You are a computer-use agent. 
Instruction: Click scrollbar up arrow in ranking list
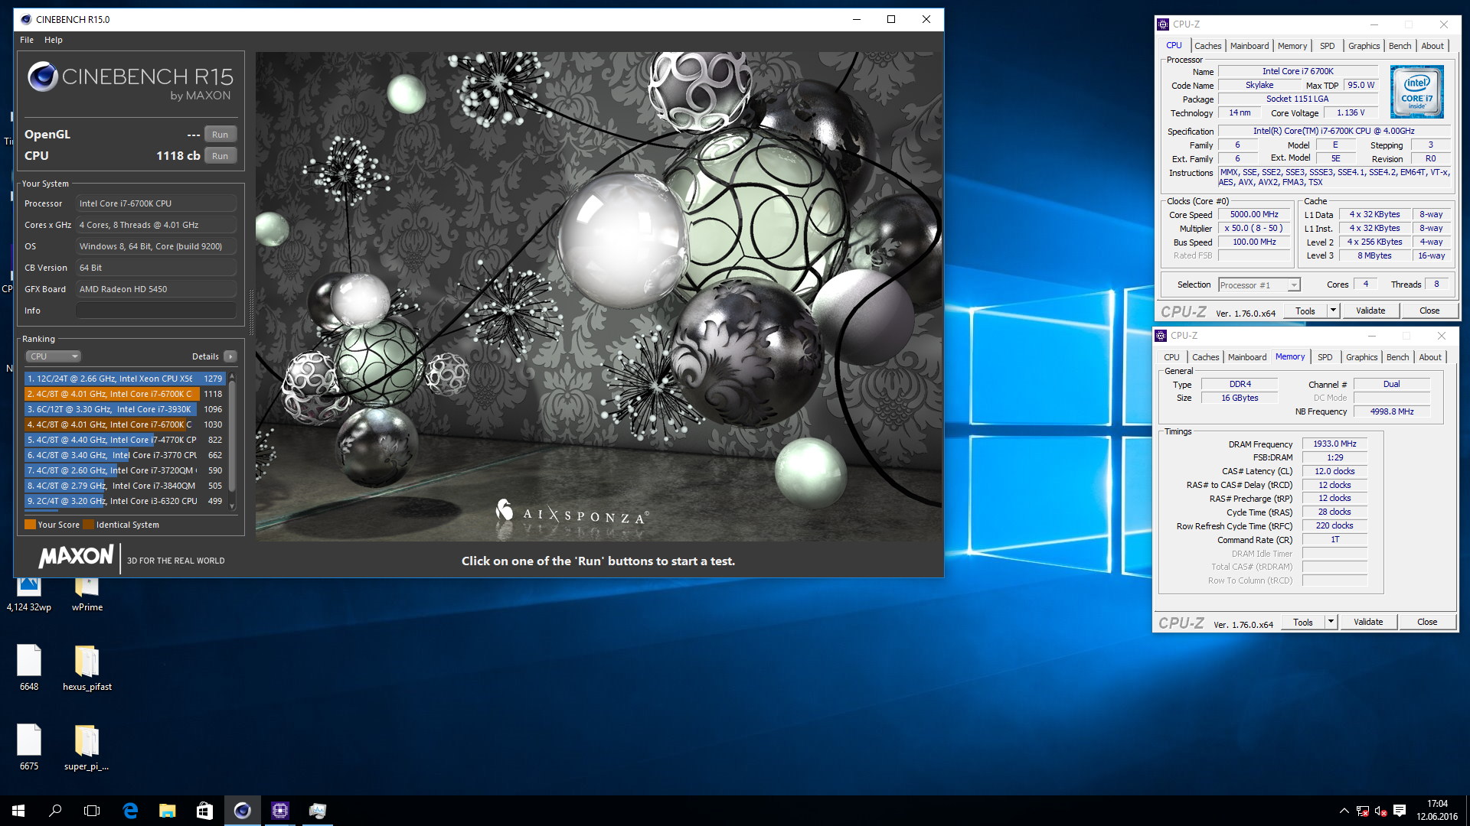click(232, 376)
